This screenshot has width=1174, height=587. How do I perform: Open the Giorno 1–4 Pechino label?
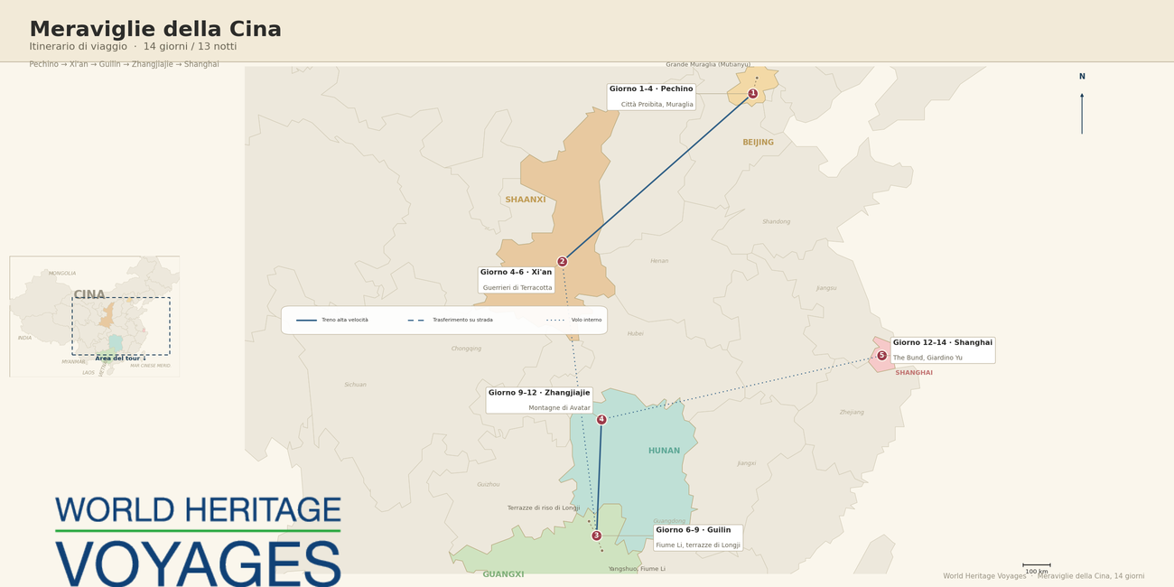click(x=651, y=97)
